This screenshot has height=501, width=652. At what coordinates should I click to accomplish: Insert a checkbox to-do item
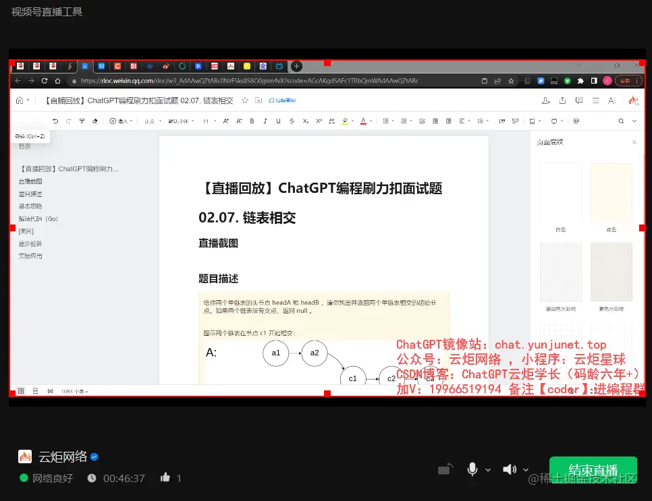click(x=422, y=121)
